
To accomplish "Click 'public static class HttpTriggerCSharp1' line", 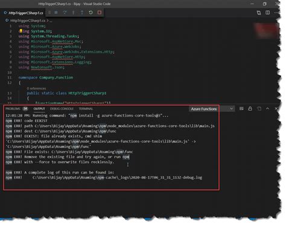I will point(66,93).
